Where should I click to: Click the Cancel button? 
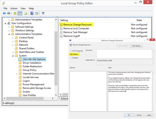point(139,115)
